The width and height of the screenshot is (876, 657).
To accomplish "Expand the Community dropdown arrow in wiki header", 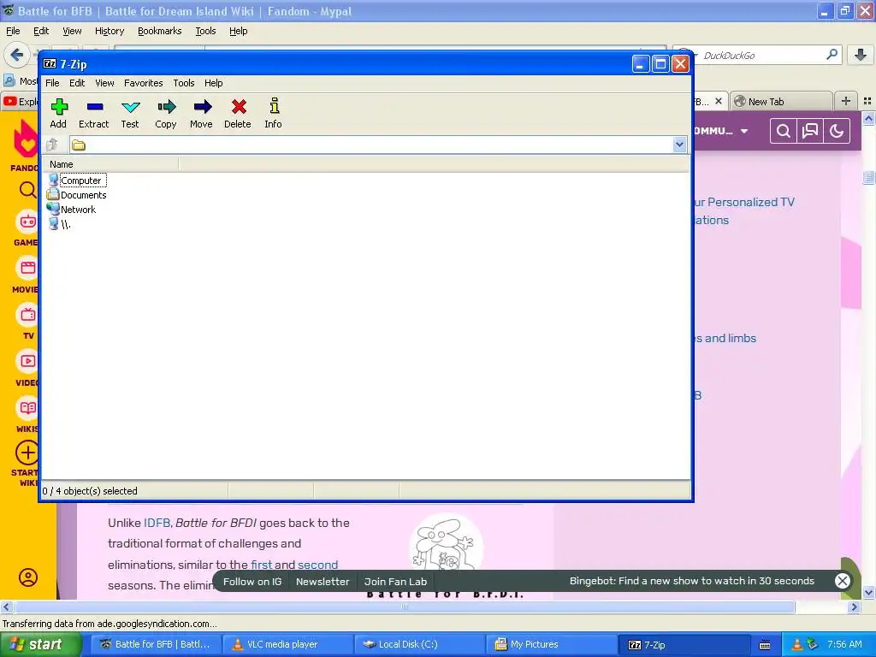I will coord(744,131).
